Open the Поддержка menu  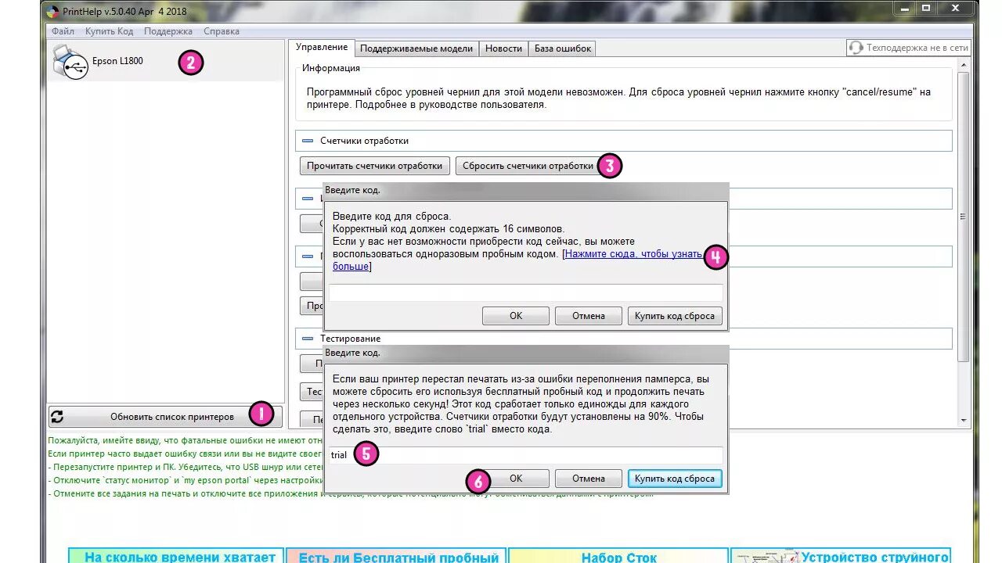[x=168, y=31]
